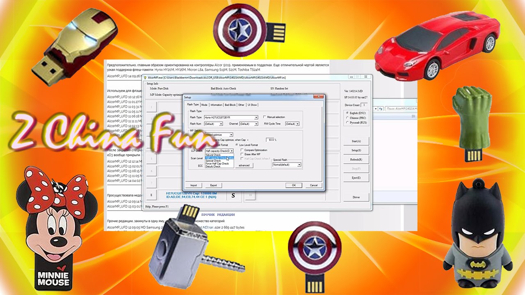This screenshot has height=295, width=525.
Task: Click the Explorer search box
Action: tap(401, 109)
